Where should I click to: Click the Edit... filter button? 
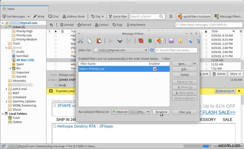coord(184,69)
